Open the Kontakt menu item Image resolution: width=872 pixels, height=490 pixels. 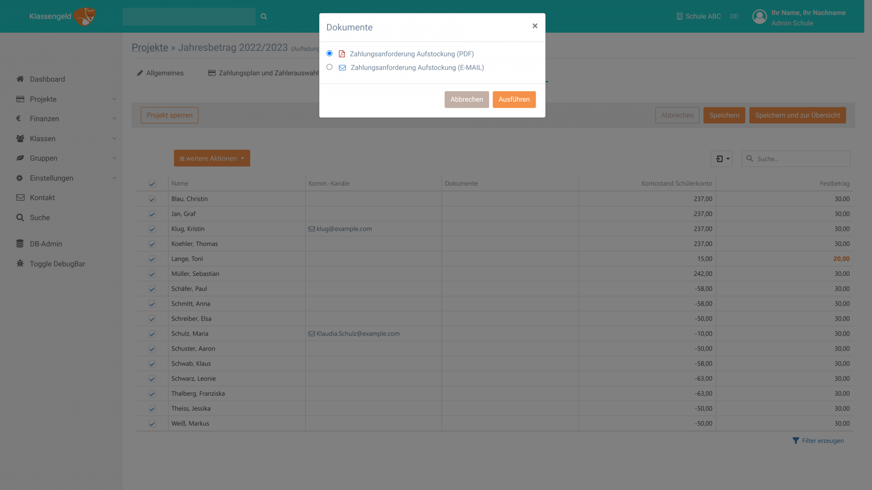click(42, 198)
